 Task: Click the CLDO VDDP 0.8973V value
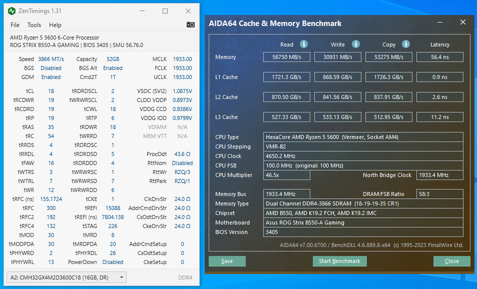[182, 100]
